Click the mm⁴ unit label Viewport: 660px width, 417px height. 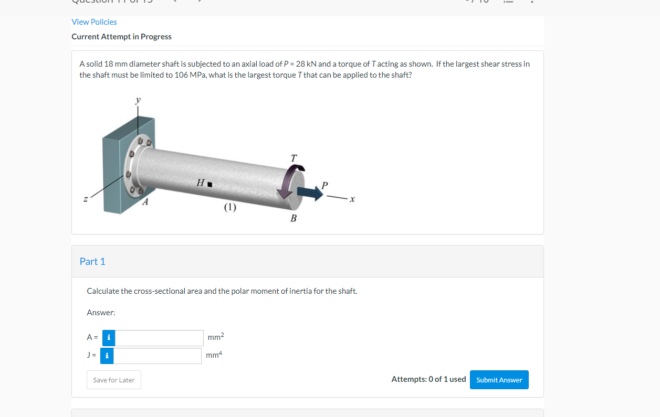pyautogui.click(x=214, y=355)
